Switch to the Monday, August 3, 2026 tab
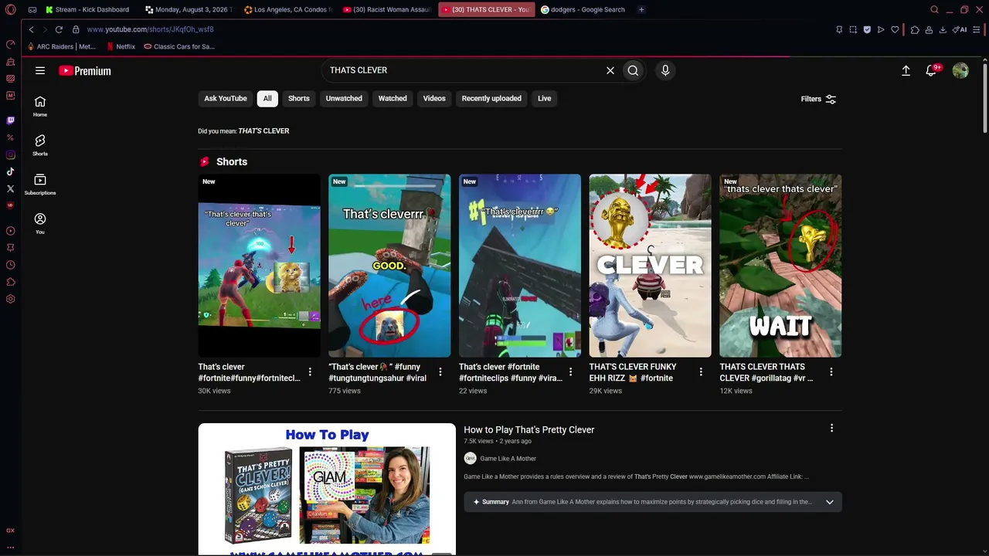 tap(189, 10)
